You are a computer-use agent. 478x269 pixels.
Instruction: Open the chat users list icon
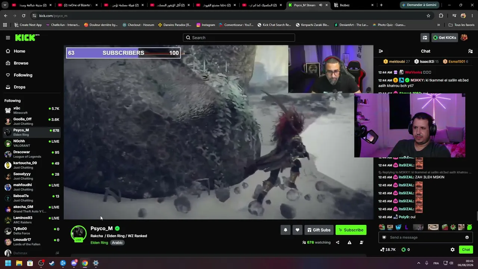tap(471, 51)
